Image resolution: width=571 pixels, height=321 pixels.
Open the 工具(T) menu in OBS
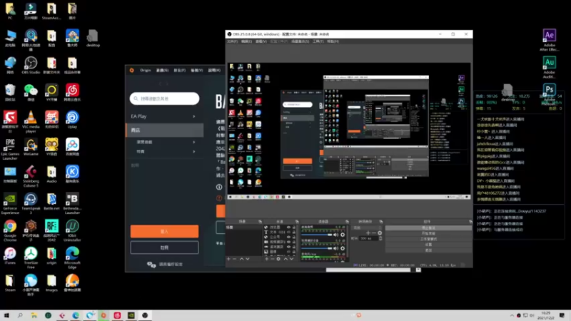tap(318, 41)
